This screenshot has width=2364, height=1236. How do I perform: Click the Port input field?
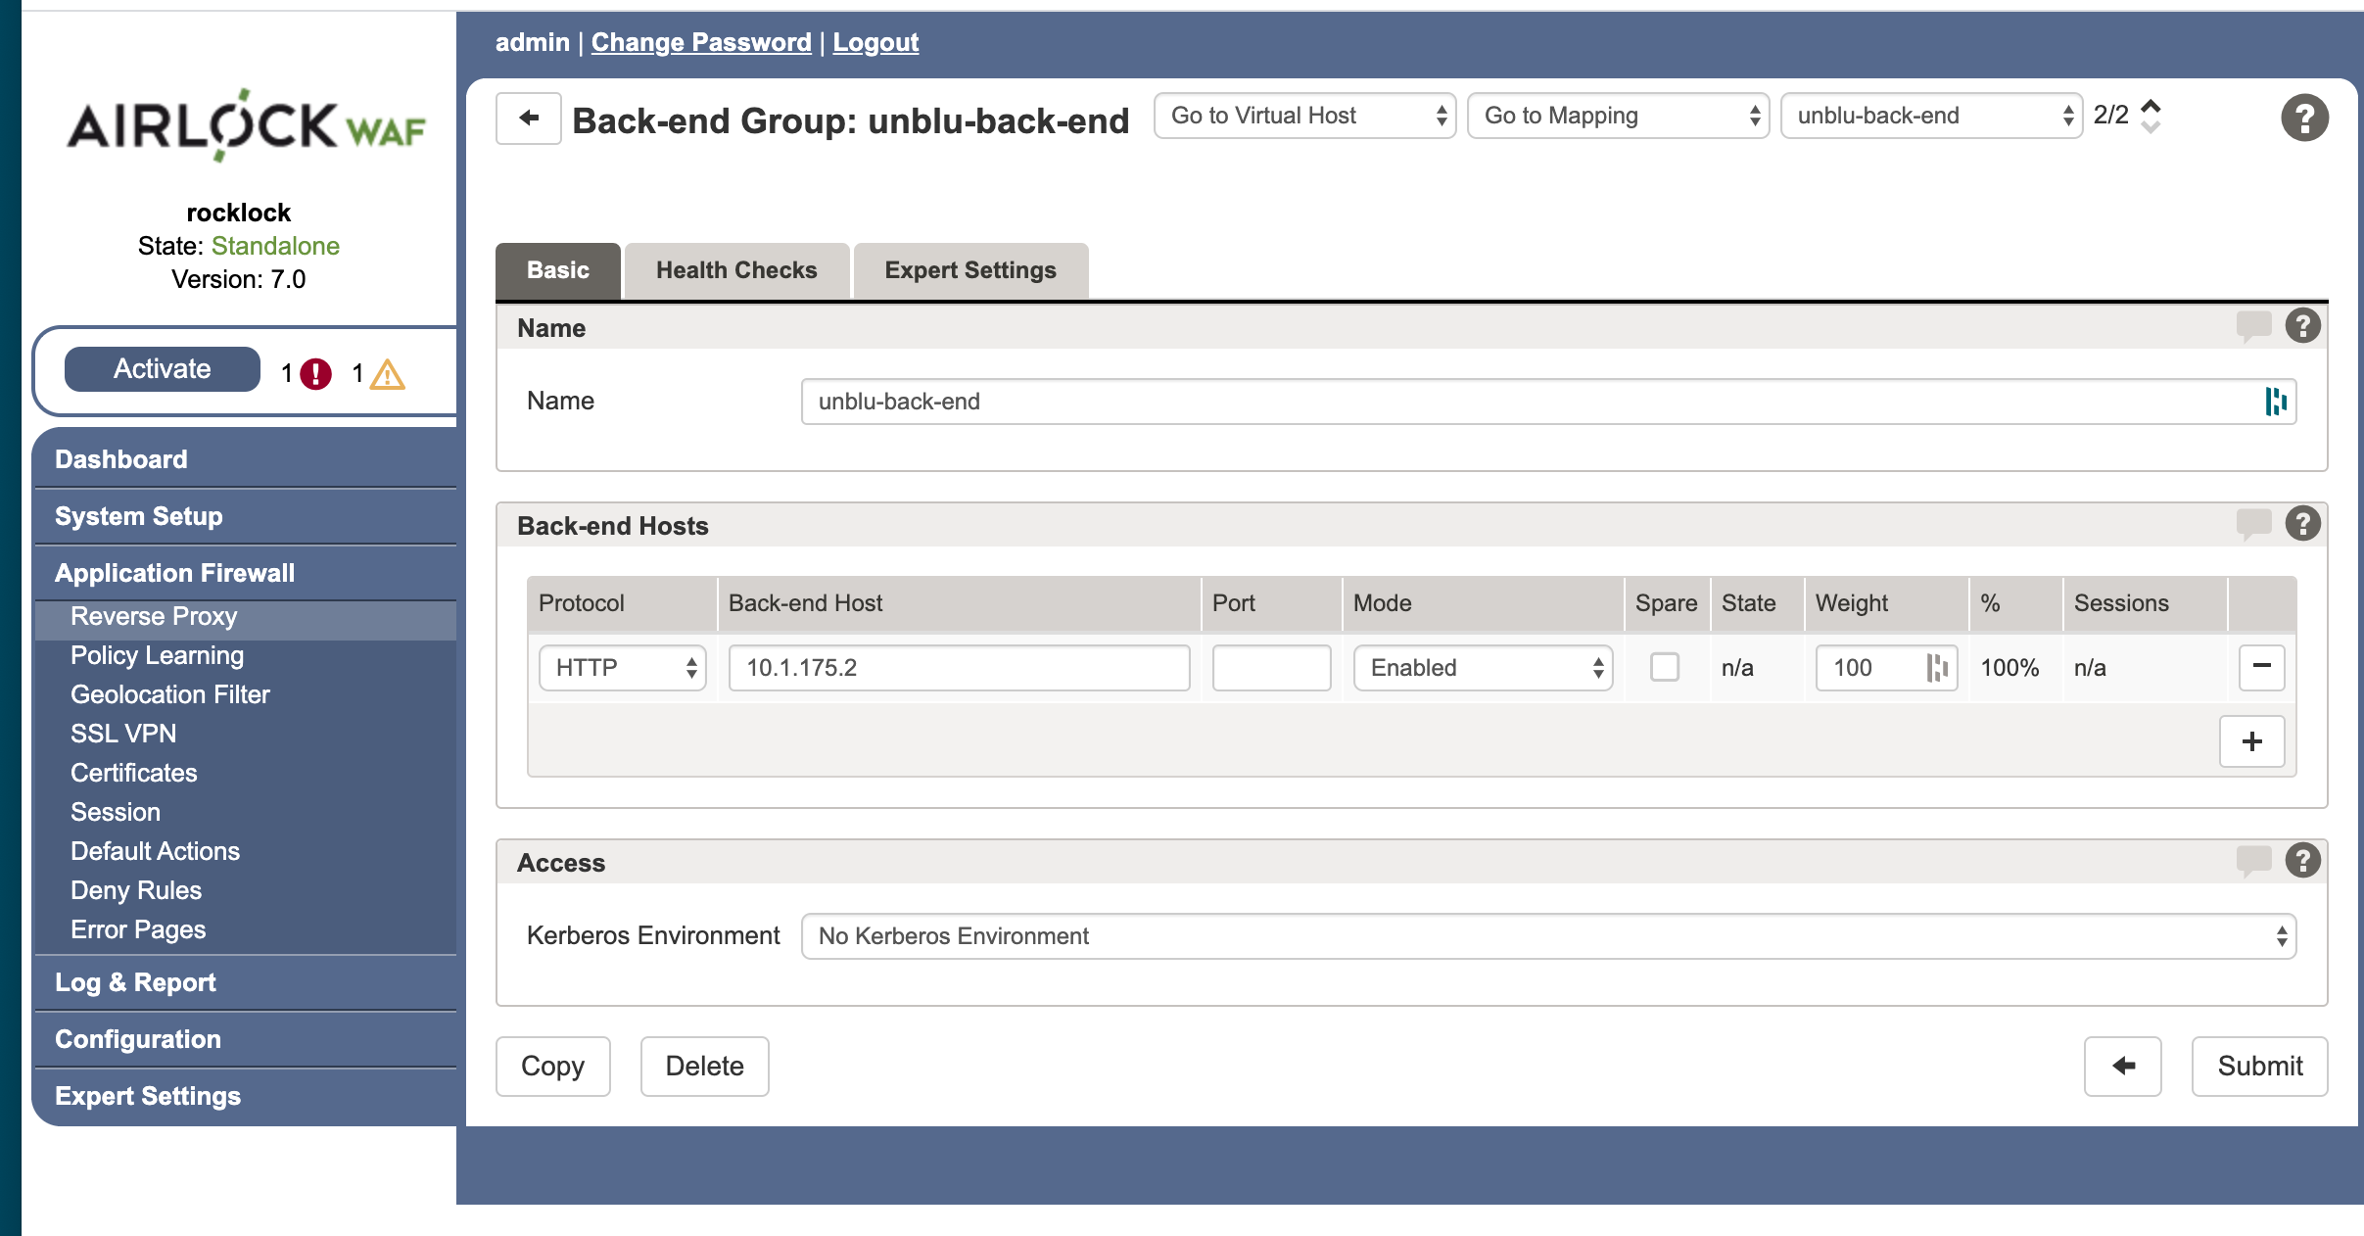click(x=1270, y=667)
